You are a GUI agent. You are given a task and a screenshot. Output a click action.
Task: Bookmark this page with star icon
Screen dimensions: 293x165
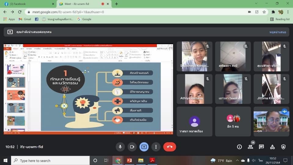click(264, 12)
